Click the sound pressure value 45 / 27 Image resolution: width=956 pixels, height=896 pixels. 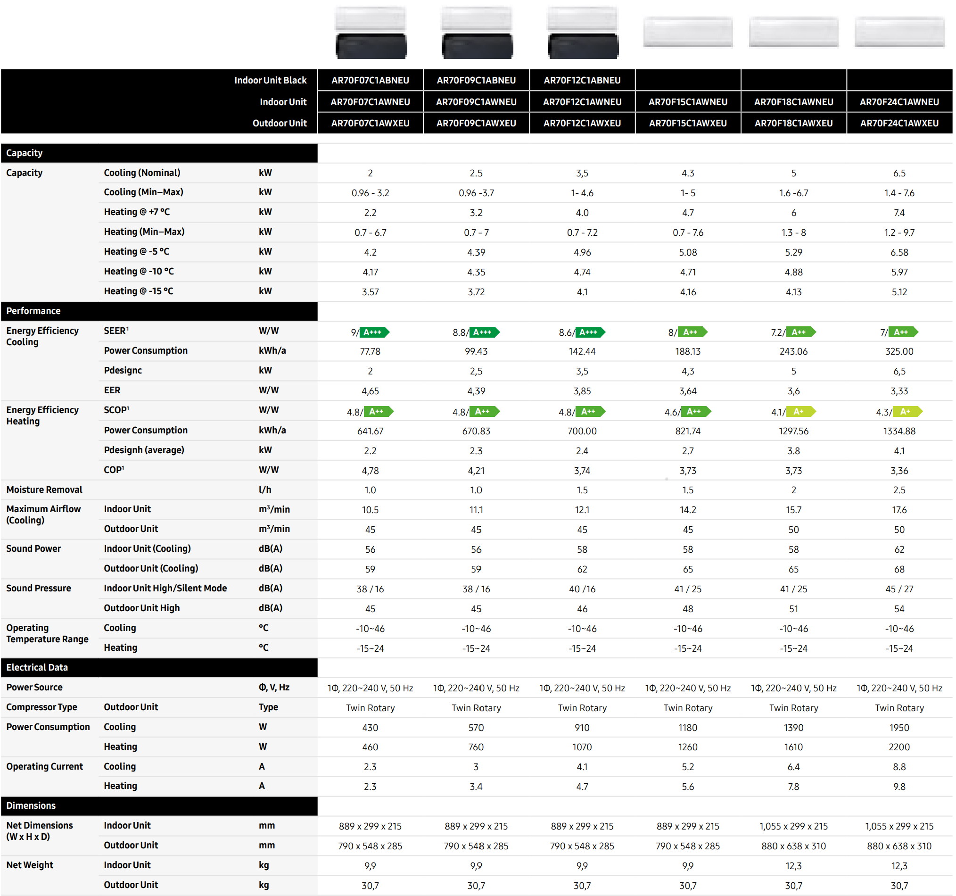click(x=900, y=589)
